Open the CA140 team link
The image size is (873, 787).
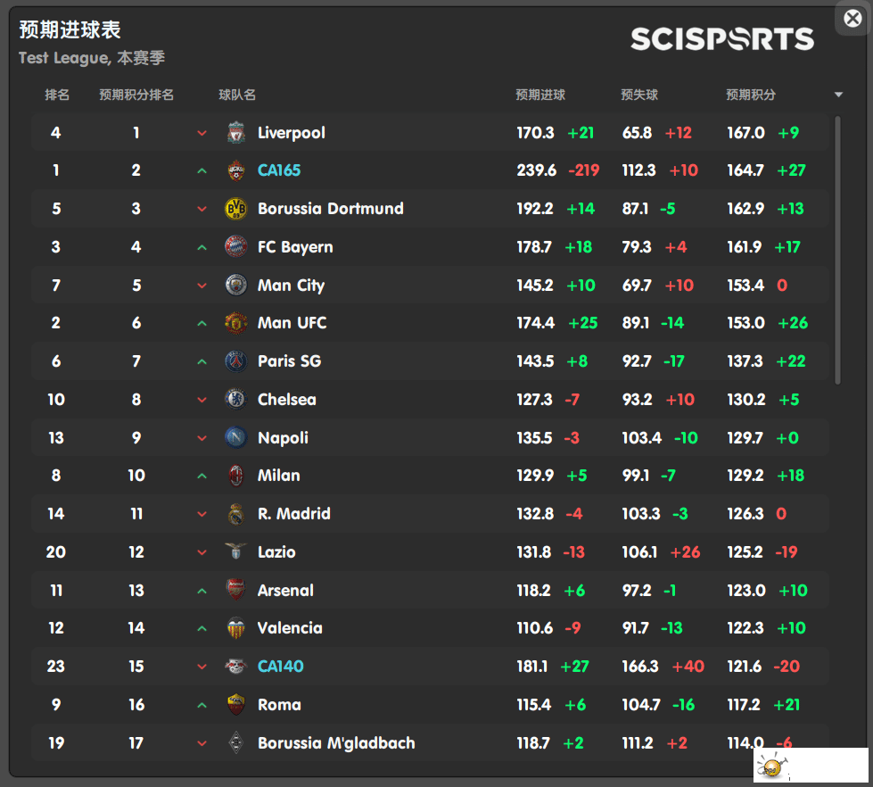coord(280,667)
